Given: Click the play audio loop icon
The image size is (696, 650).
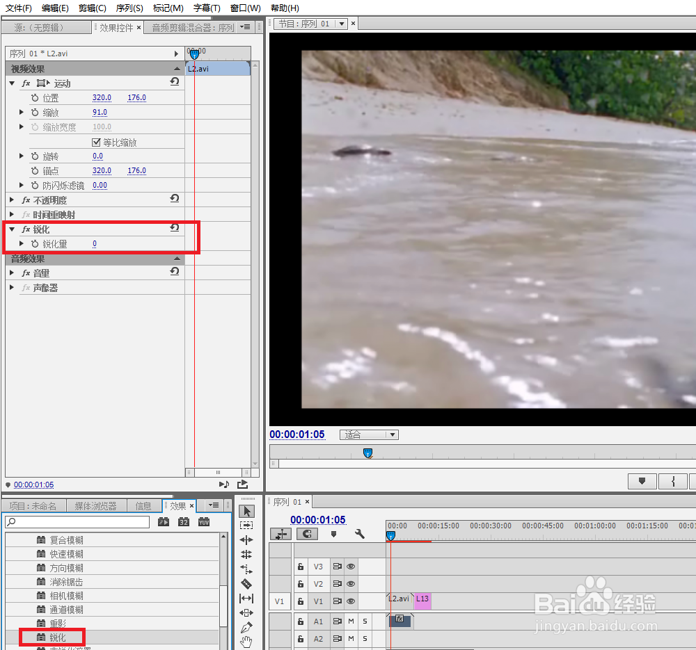Looking at the screenshot, I should point(224,484).
